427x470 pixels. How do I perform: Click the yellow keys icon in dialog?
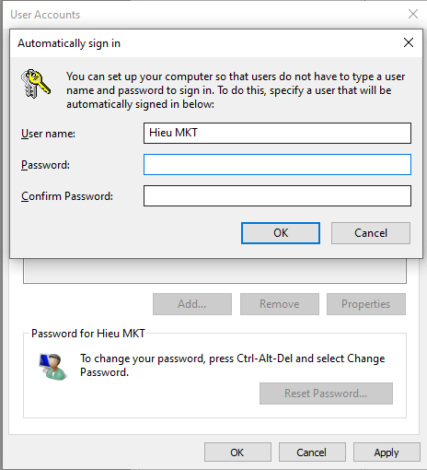(x=36, y=84)
